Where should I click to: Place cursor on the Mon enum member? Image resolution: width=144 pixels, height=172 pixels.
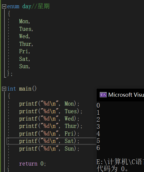24,21
